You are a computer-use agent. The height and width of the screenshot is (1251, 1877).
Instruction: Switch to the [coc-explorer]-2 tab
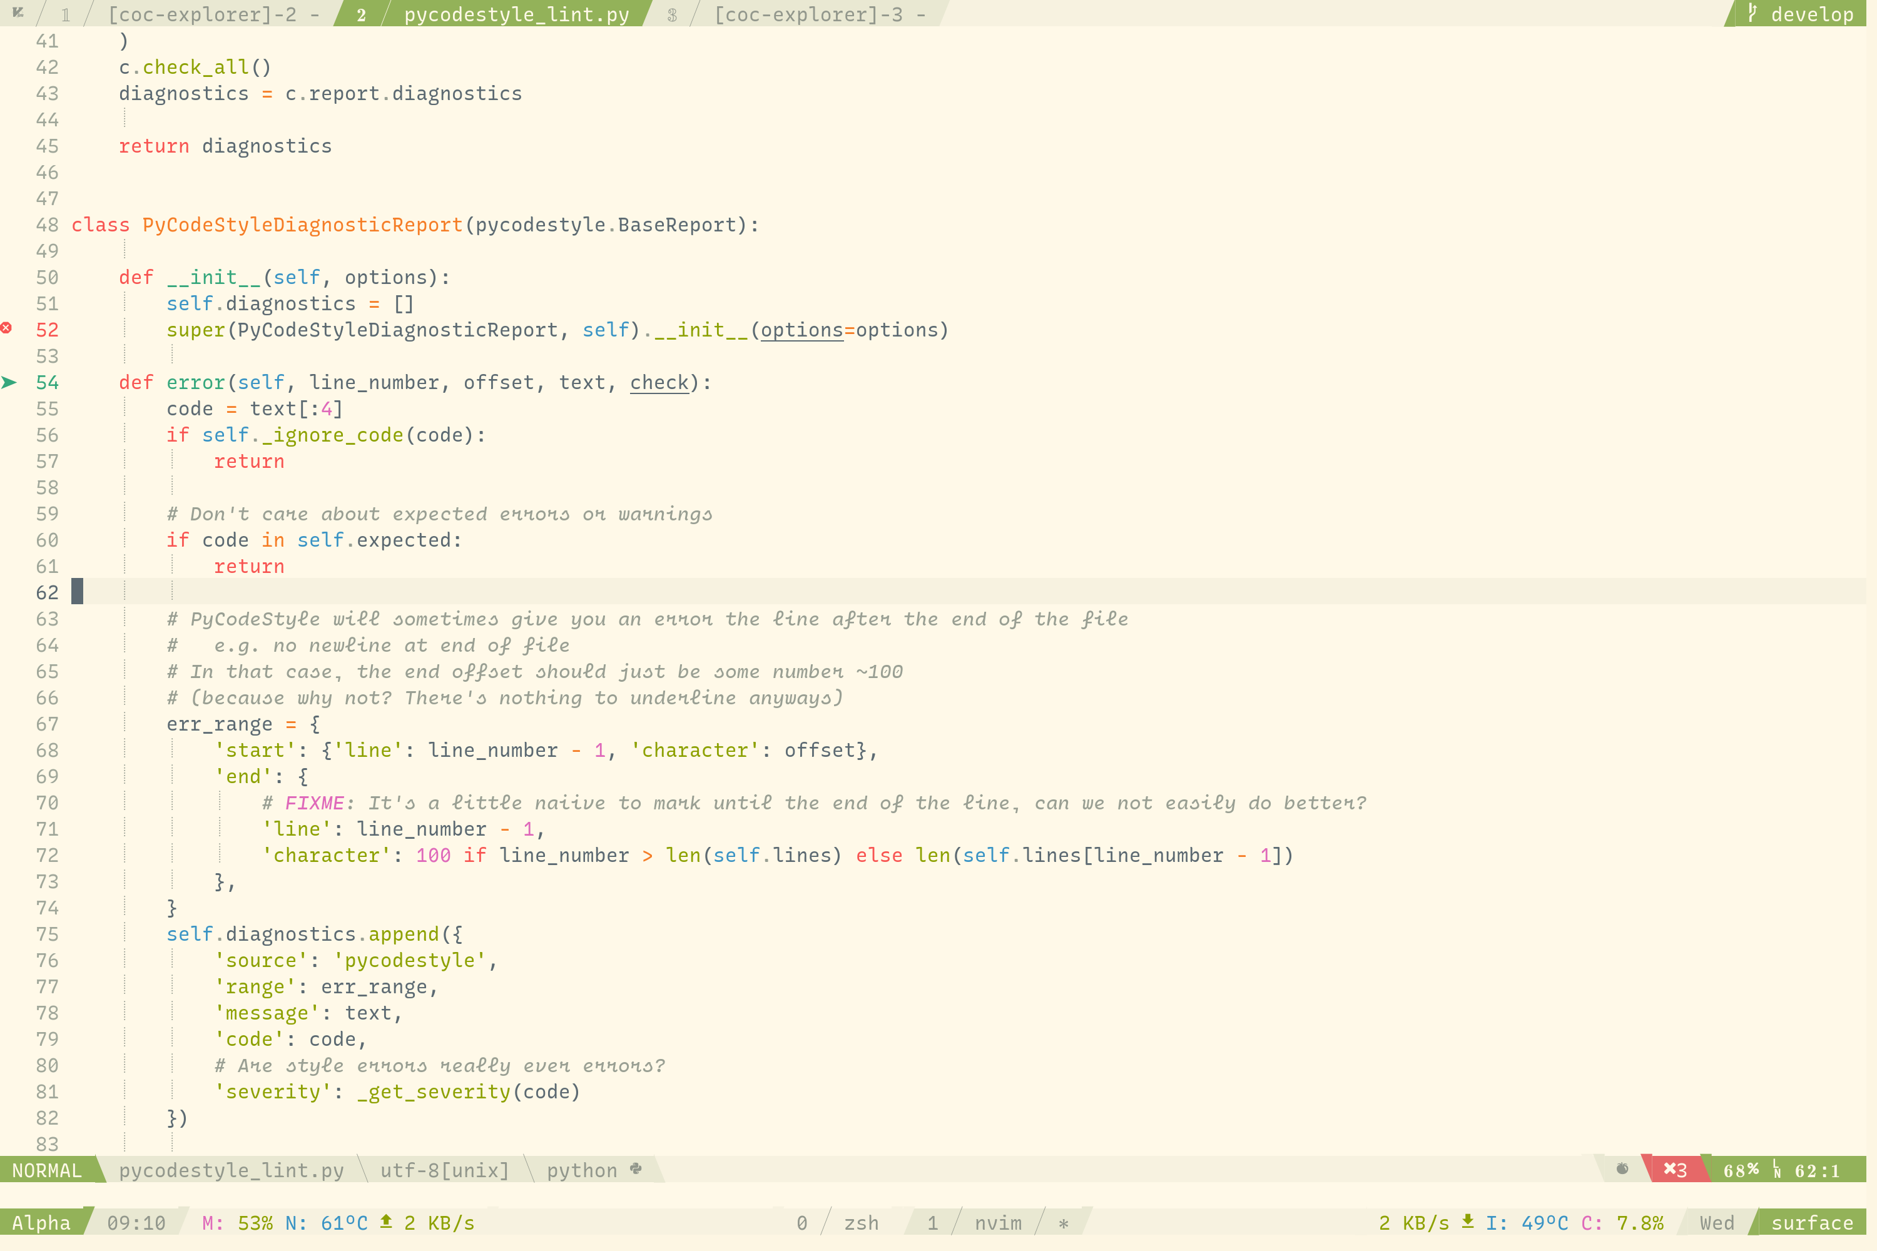[203, 14]
